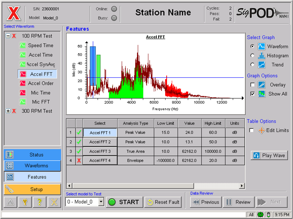Click the Reset Fault button
293x219 pixels.
point(163,202)
